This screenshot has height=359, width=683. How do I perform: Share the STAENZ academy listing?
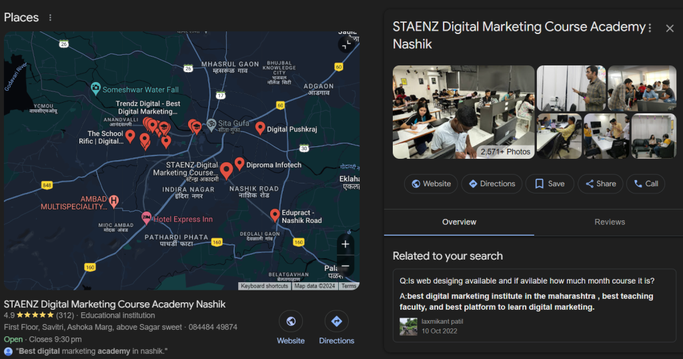[x=600, y=184]
